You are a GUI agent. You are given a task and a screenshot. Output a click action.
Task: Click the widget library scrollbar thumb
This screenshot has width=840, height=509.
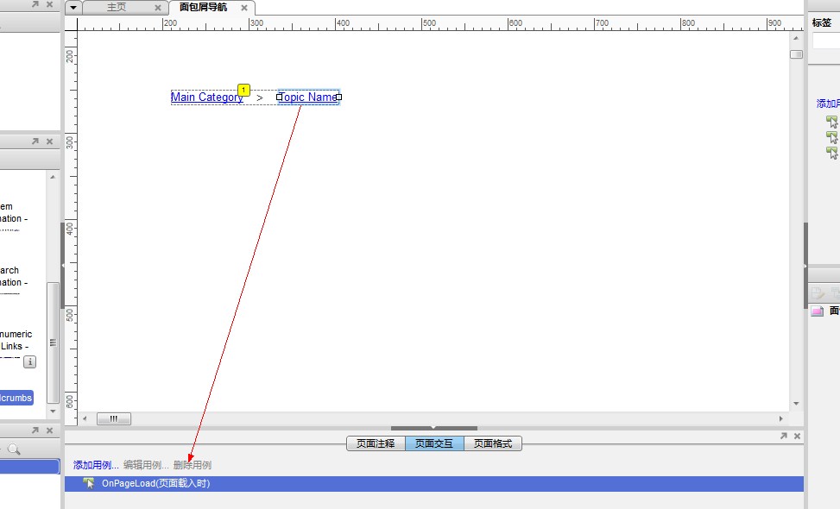(53, 342)
